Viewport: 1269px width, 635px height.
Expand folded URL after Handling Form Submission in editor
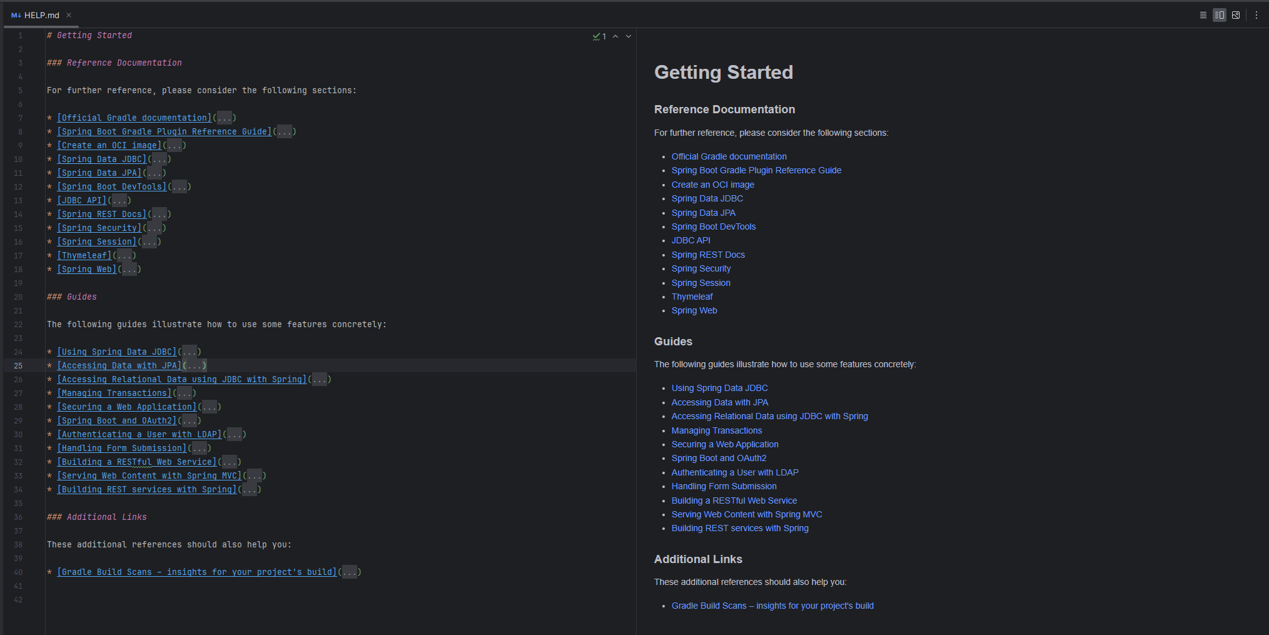pos(200,448)
